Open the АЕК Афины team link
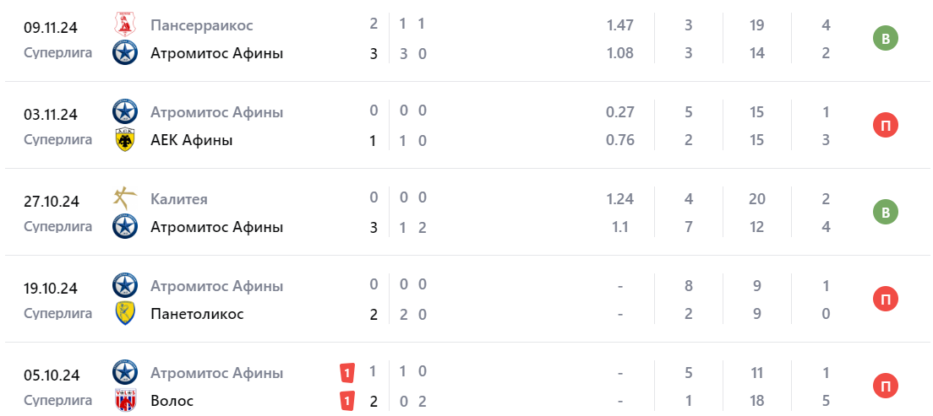 tap(191, 140)
